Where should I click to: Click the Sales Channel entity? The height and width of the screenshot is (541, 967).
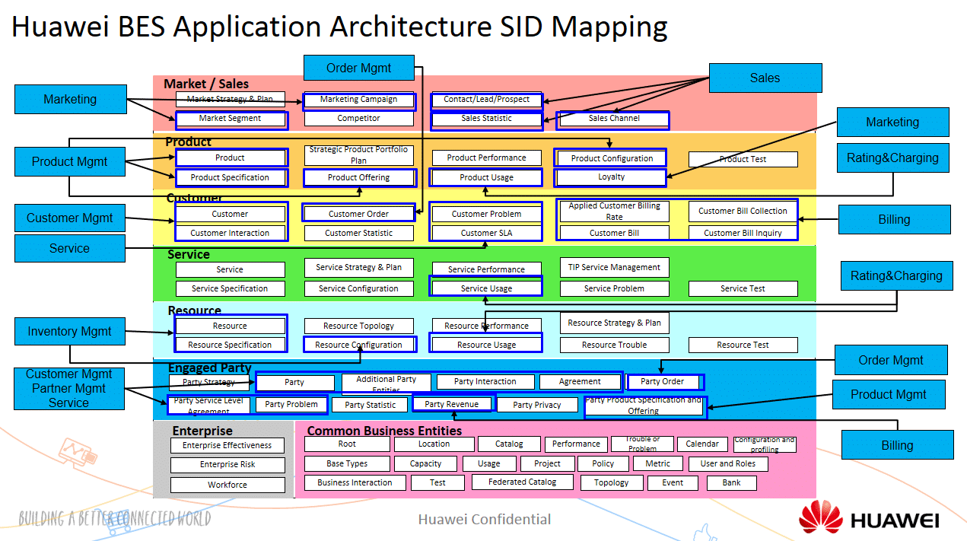click(614, 119)
